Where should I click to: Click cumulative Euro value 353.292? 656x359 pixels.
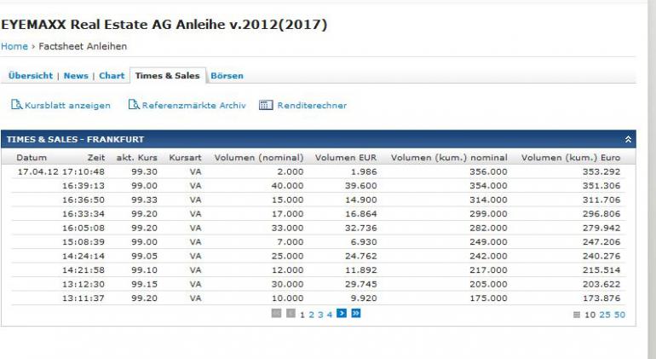pyautogui.click(x=601, y=171)
